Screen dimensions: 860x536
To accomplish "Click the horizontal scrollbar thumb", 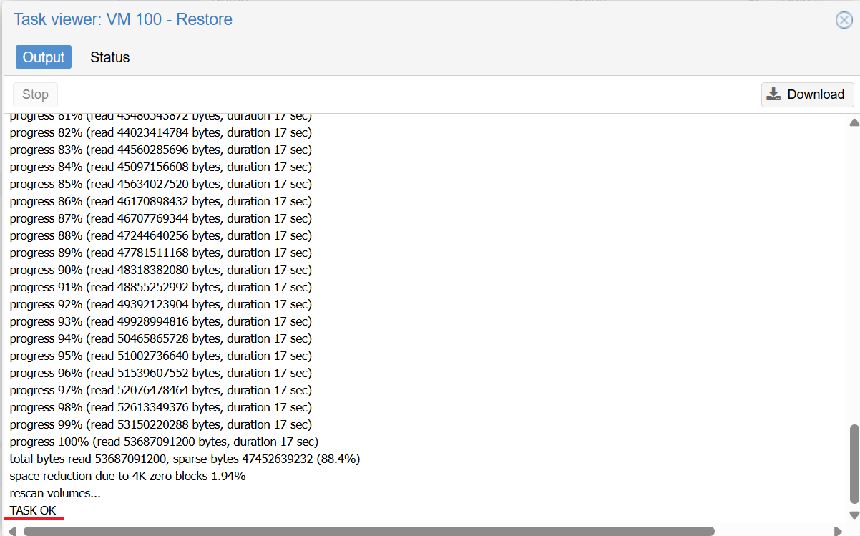I will click(368, 531).
